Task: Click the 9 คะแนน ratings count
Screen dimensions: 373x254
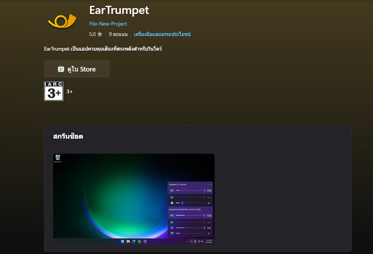Action: click(x=118, y=34)
